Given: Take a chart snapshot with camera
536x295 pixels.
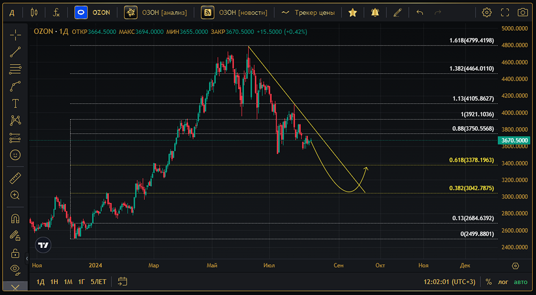Looking at the screenshot, I should (523, 13).
